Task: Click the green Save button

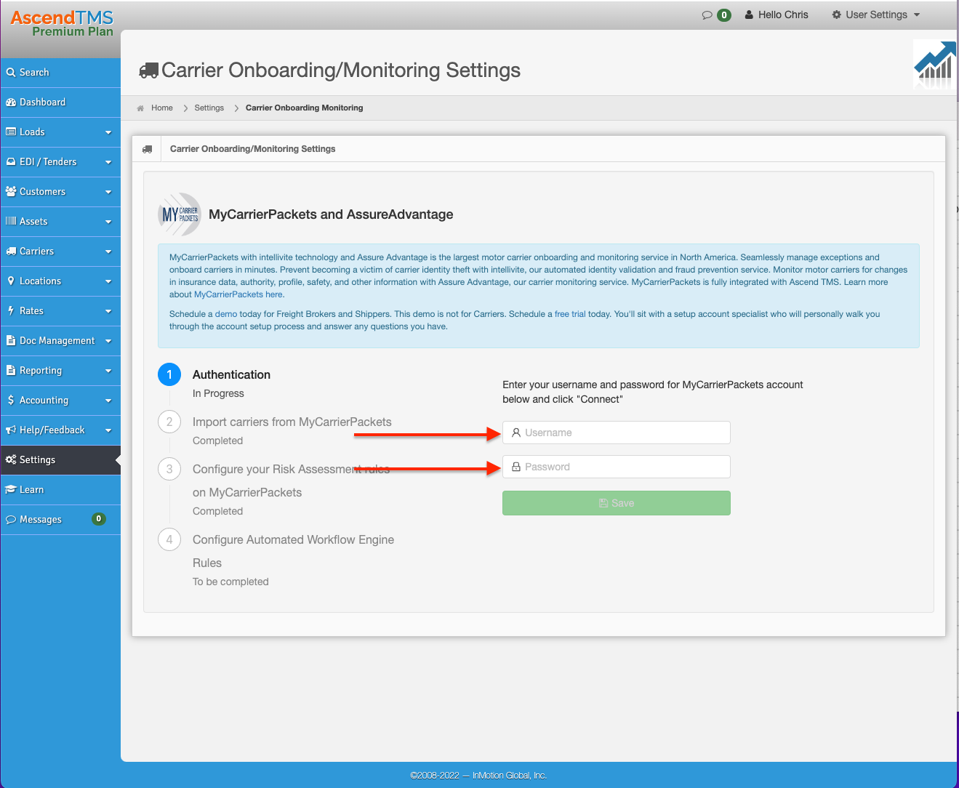Action: (x=616, y=503)
